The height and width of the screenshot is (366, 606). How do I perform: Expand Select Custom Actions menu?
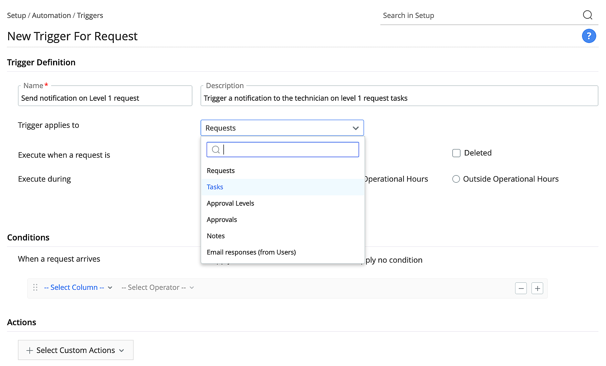point(75,350)
